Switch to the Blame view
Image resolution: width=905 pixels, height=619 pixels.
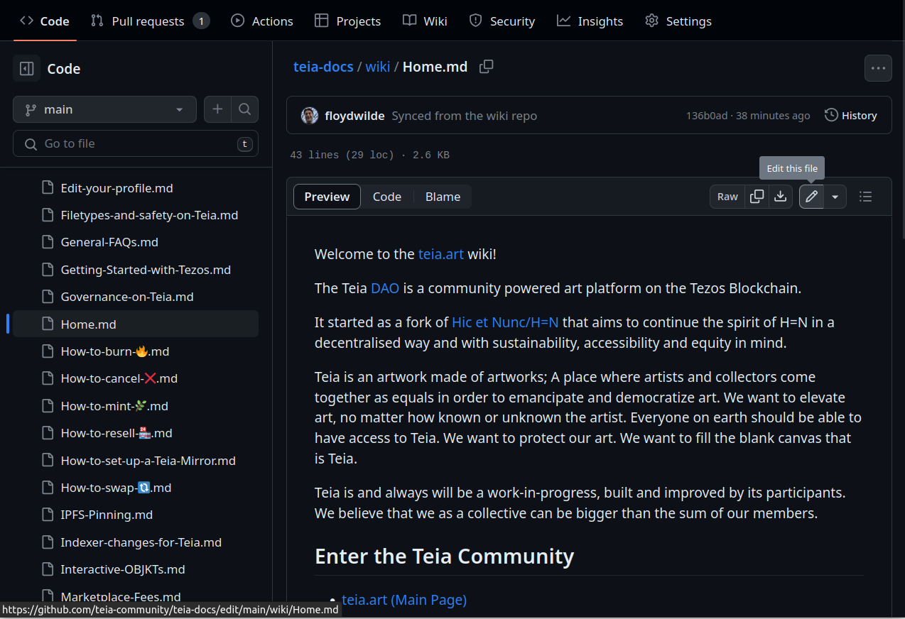443,197
